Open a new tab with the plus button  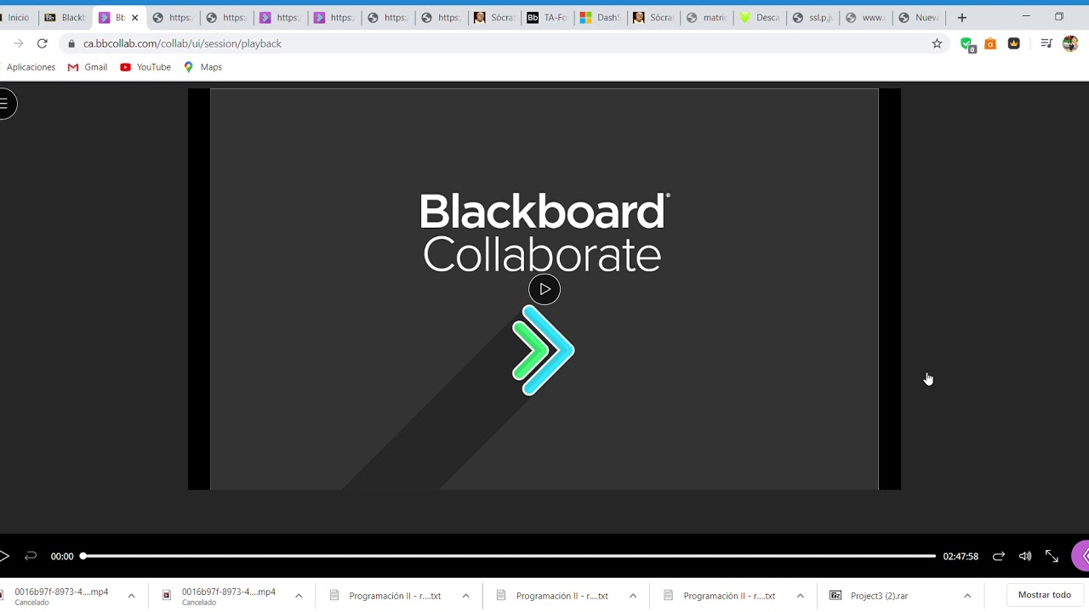coord(962,17)
